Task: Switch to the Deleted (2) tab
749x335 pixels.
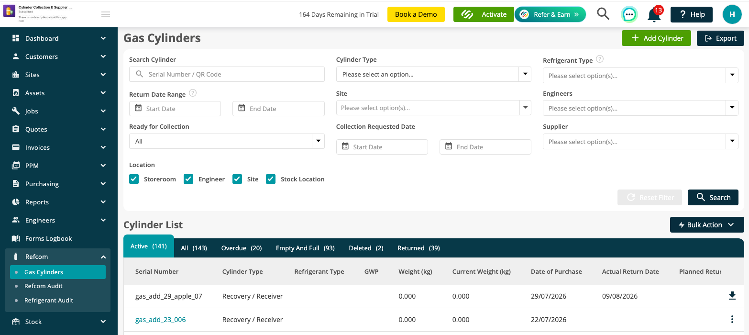Action: [366, 248]
